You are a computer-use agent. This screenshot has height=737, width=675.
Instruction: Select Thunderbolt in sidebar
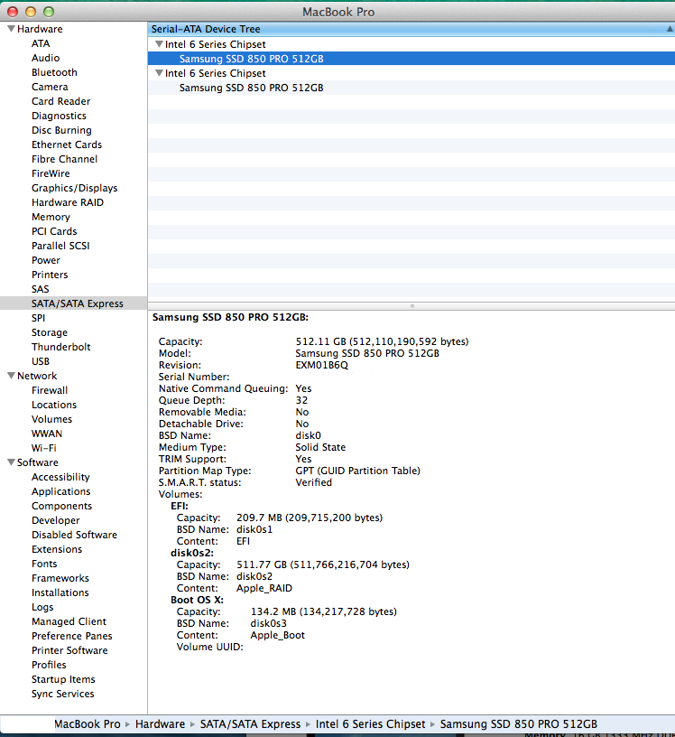click(x=60, y=347)
